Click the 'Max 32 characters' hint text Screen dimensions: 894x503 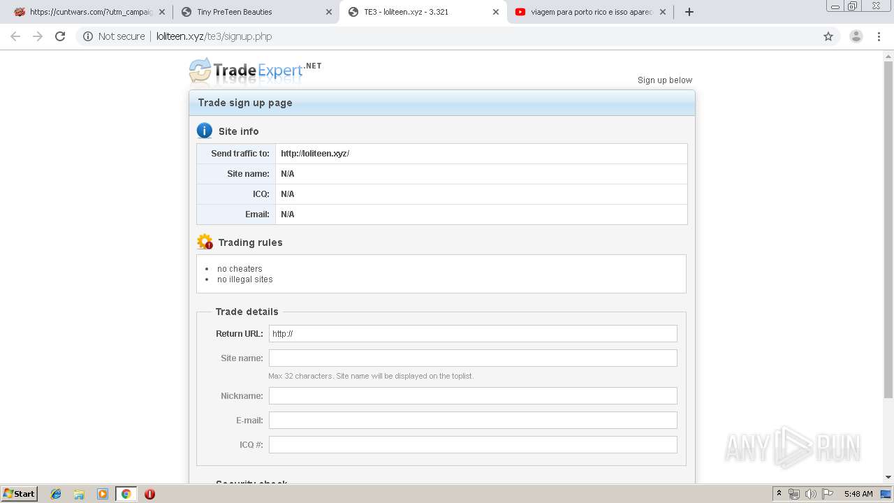pyautogui.click(x=371, y=376)
